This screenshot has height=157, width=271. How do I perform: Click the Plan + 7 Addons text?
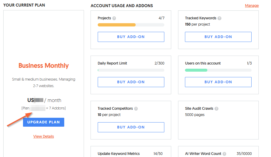coord(44,108)
